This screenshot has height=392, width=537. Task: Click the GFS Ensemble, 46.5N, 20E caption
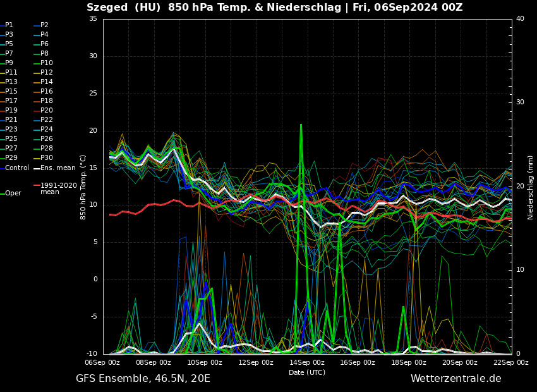tap(143, 379)
